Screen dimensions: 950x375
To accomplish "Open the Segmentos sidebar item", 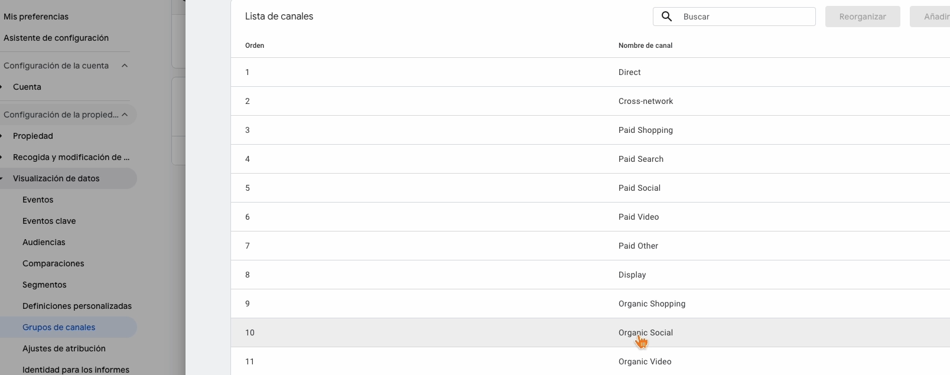I will point(44,285).
